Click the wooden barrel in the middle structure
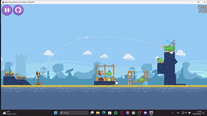This screenshot has height=116, width=207. tap(101, 73)
